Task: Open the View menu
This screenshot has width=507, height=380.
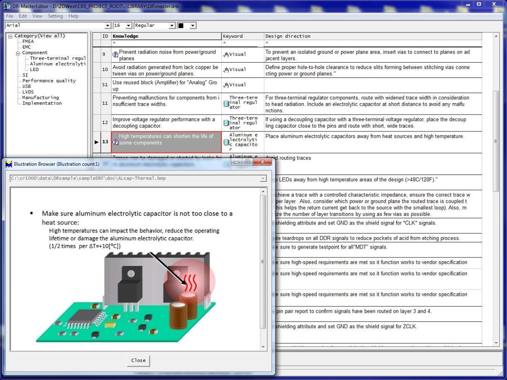Action: (37, 16)
